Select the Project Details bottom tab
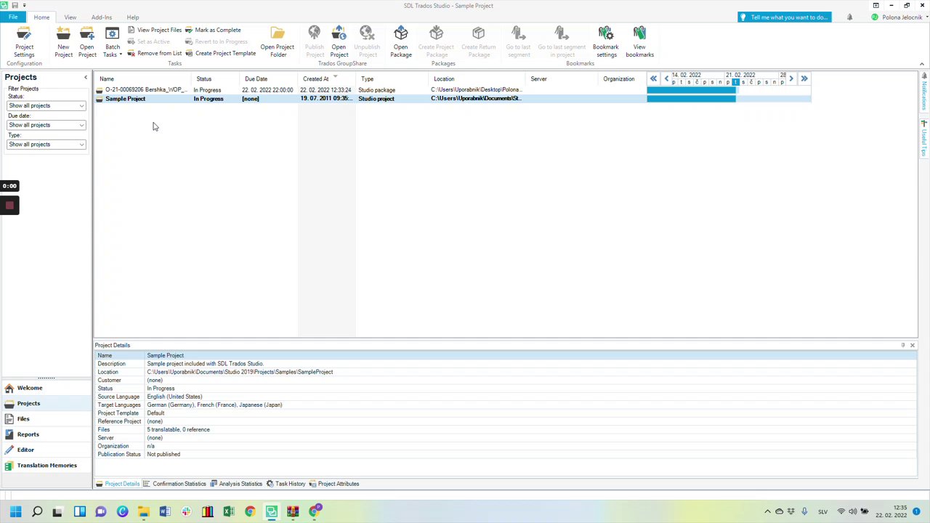This screenshot has width=930, height=523. coord(118,484)
